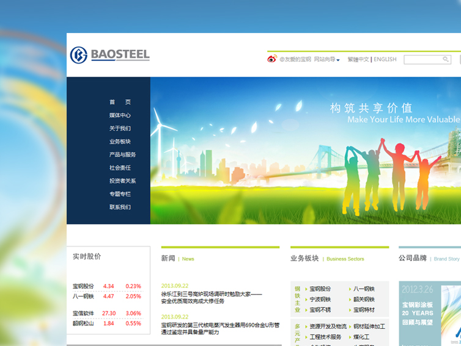Switch to 繁體中文 language
Screen dimensions: 461x346
[x=358, y=59]
